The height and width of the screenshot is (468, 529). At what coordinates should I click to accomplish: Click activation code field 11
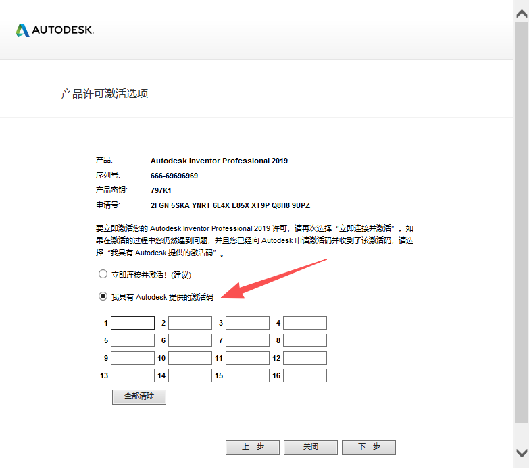(x=247, y=358)
